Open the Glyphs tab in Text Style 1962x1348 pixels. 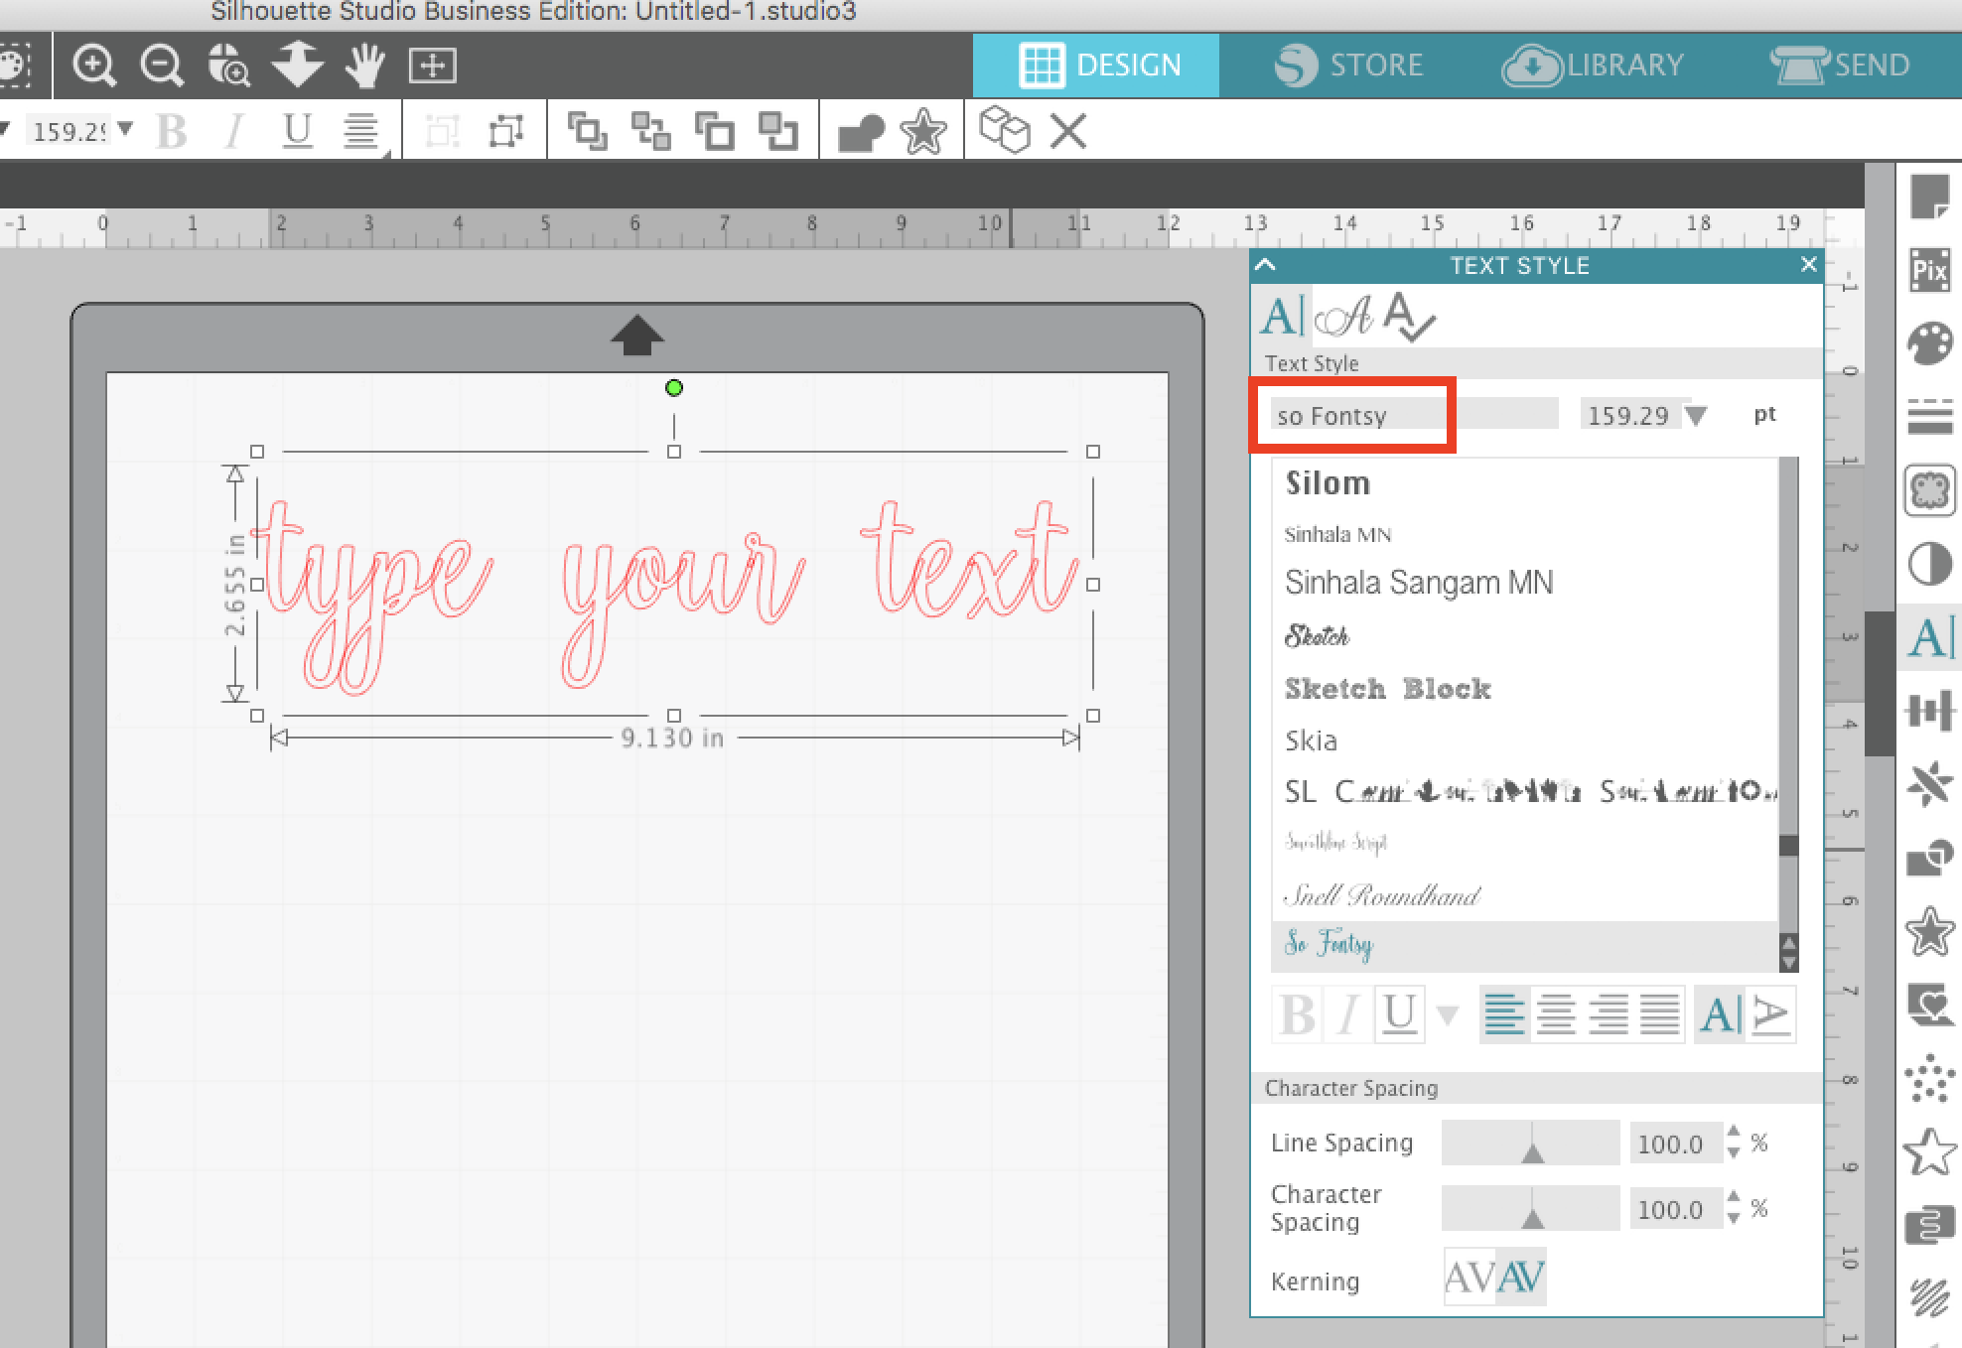point(1342,318)
